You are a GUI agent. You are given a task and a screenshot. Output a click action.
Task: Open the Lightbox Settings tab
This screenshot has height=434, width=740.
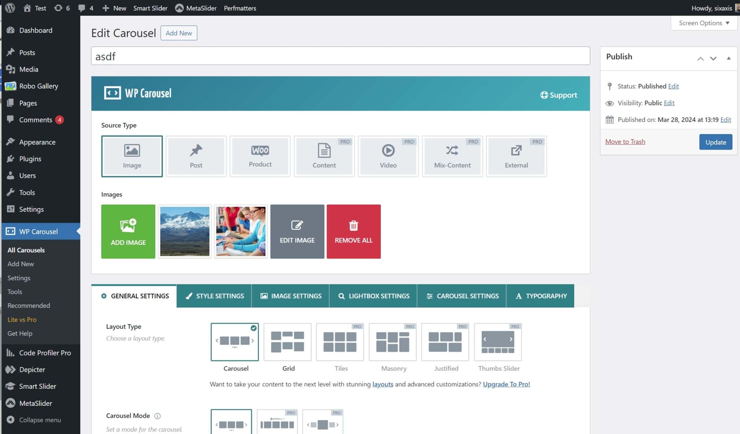coord(373,296)
